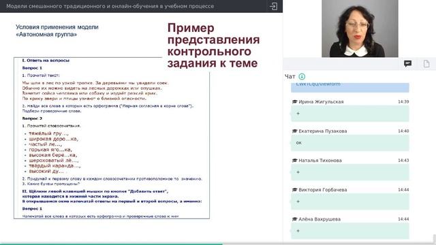Click the graduation cap icon beside Ирина Жигульская

[295, 101]
